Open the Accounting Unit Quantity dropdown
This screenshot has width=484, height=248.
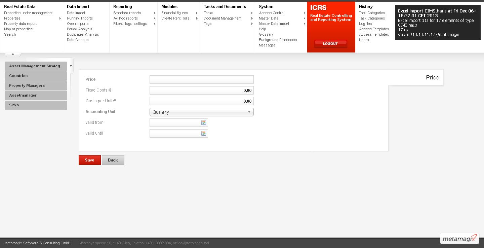click(x=201, y=112)
